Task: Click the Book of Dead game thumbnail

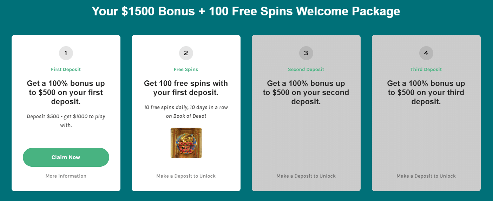Action: (186, 143)
